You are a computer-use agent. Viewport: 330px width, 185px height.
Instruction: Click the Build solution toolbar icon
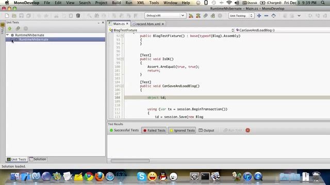pyautogui.click(x=191, y=16)
